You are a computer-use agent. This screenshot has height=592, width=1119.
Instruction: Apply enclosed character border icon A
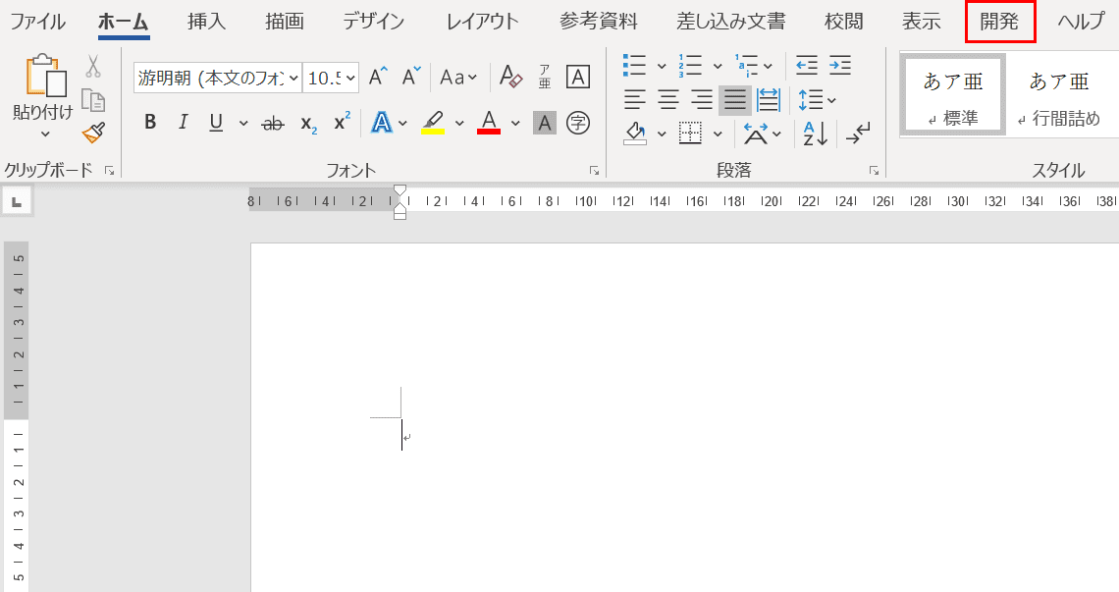pyautogui.click(x=577, y=78)
